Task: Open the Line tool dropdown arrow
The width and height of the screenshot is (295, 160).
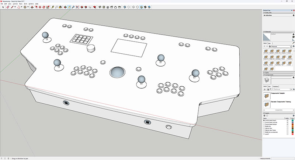Action: point(15,7)
